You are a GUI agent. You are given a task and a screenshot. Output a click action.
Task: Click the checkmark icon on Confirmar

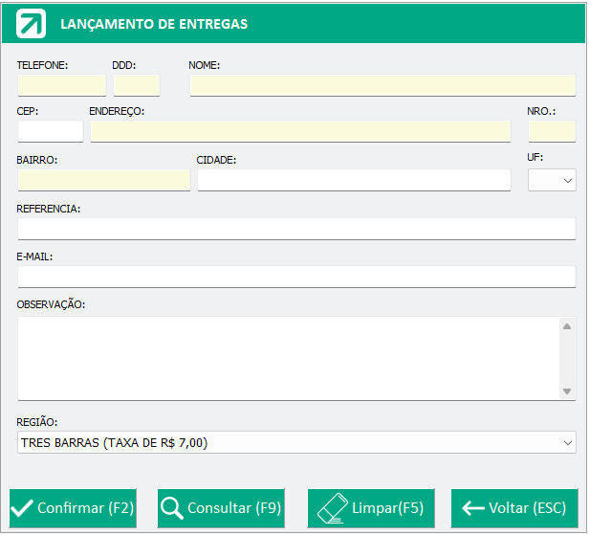(x=22, y=508)
